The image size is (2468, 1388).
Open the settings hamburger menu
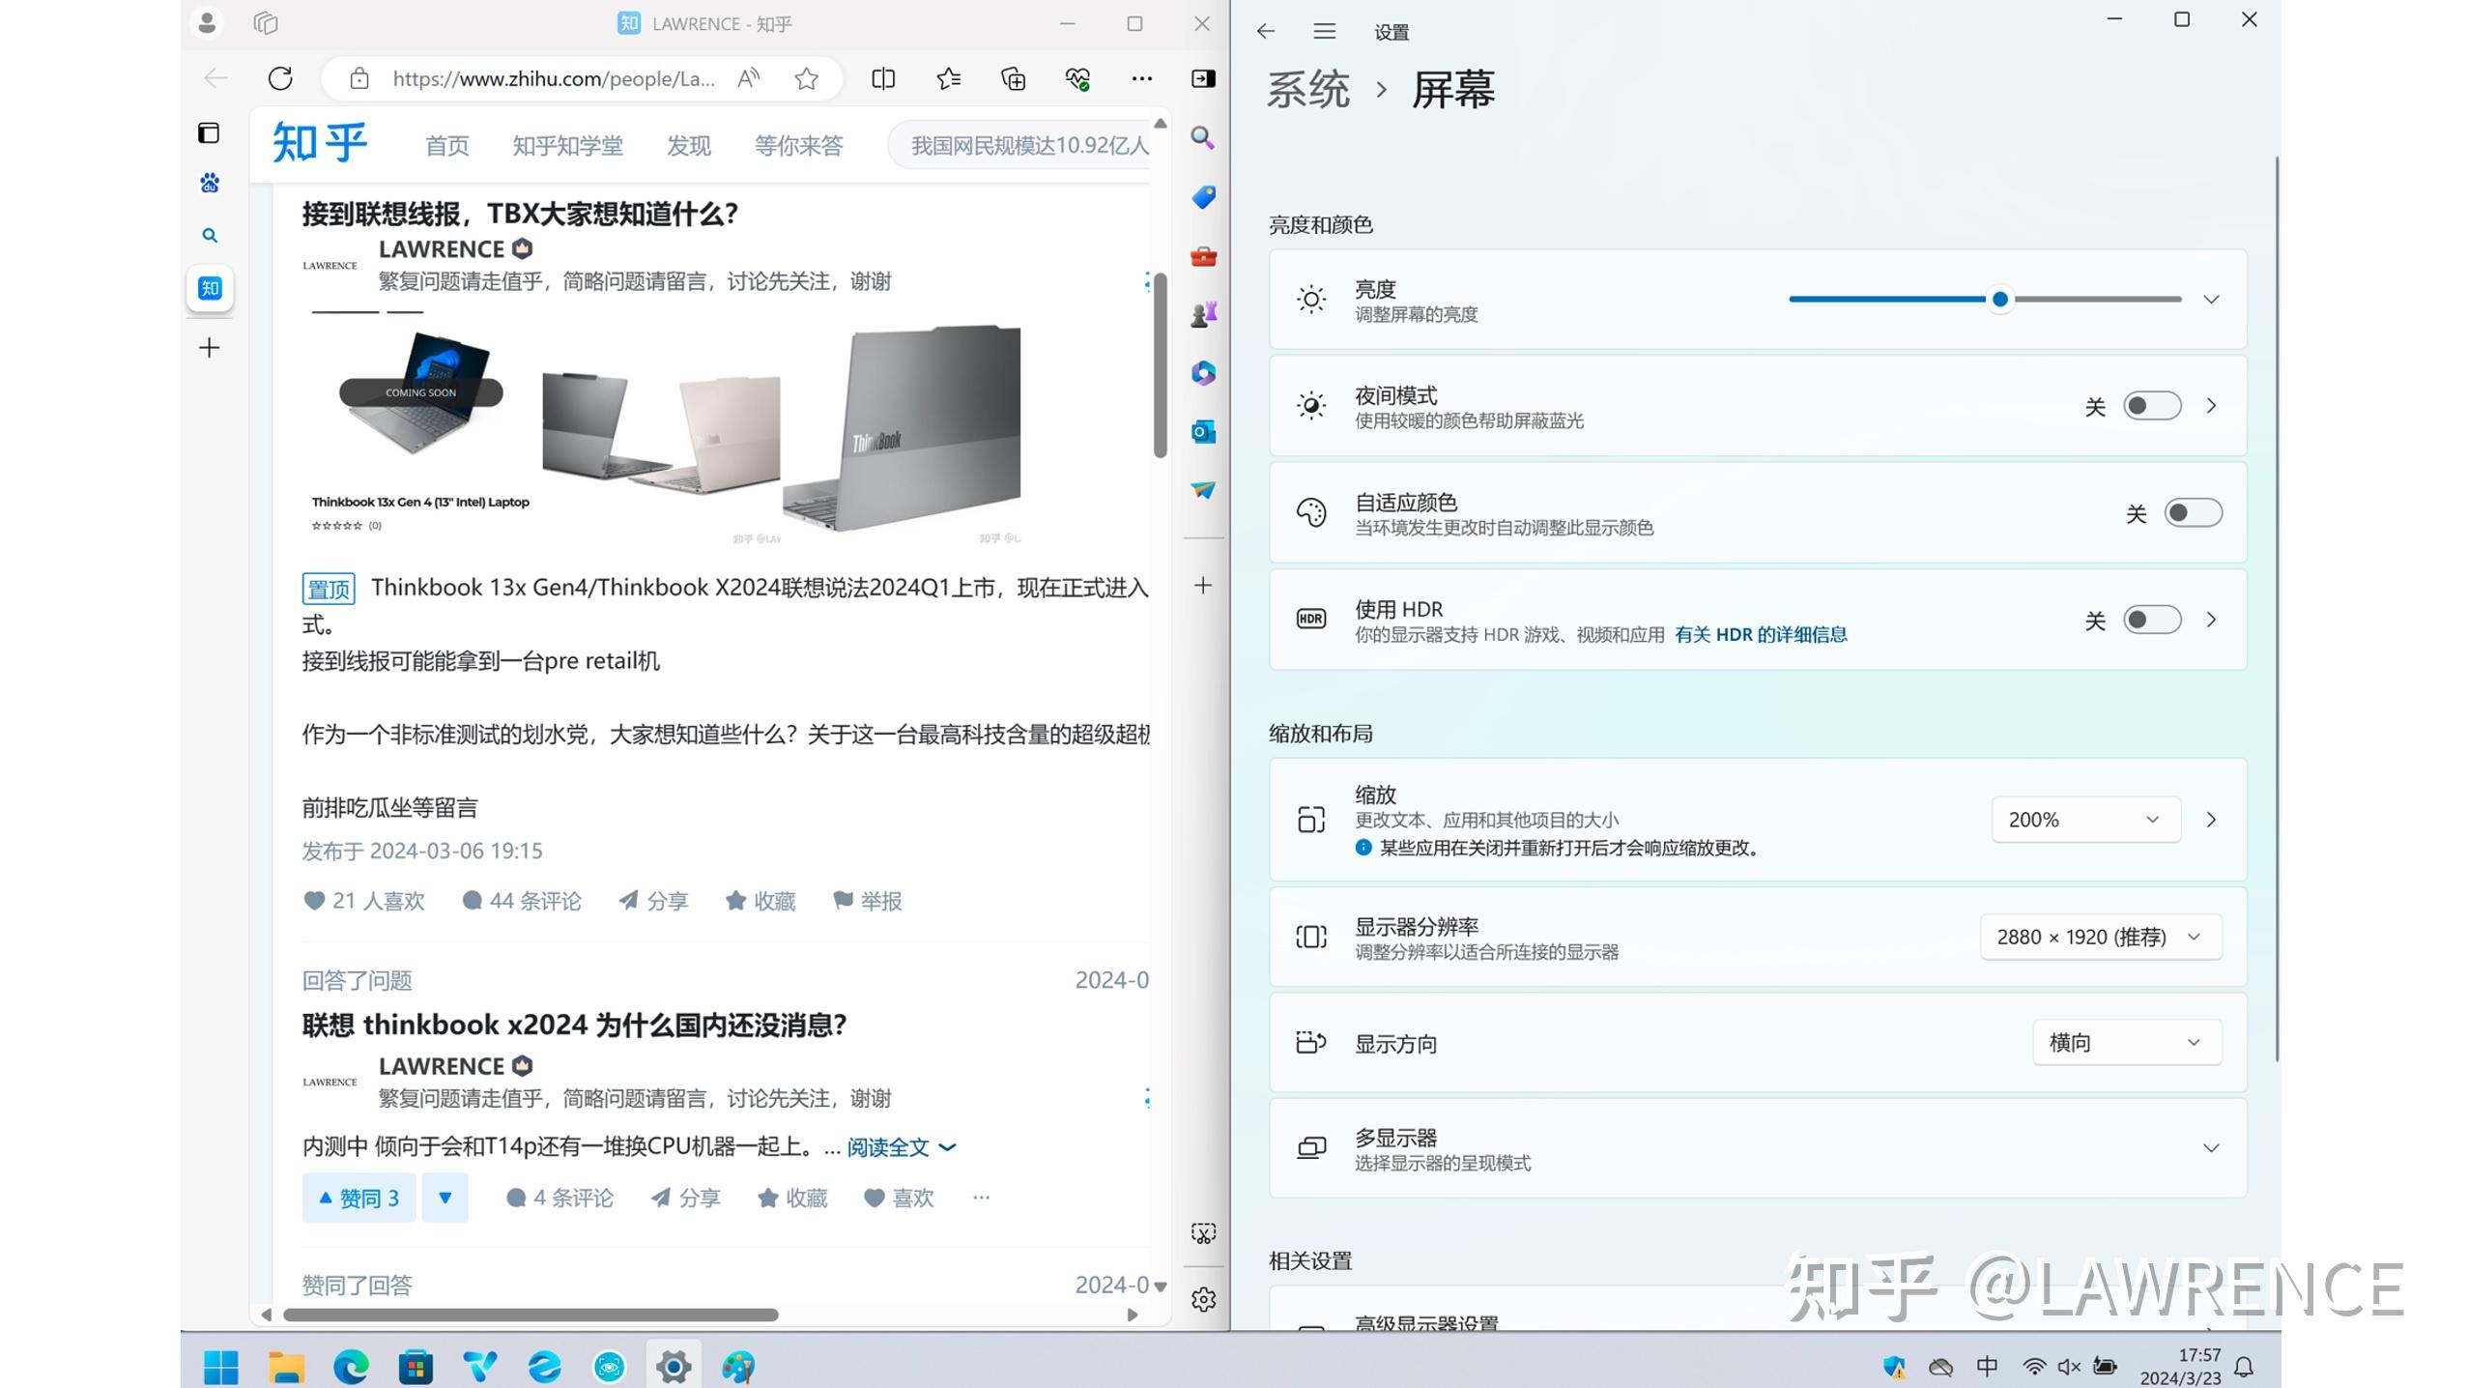[x=1324, y=31]
